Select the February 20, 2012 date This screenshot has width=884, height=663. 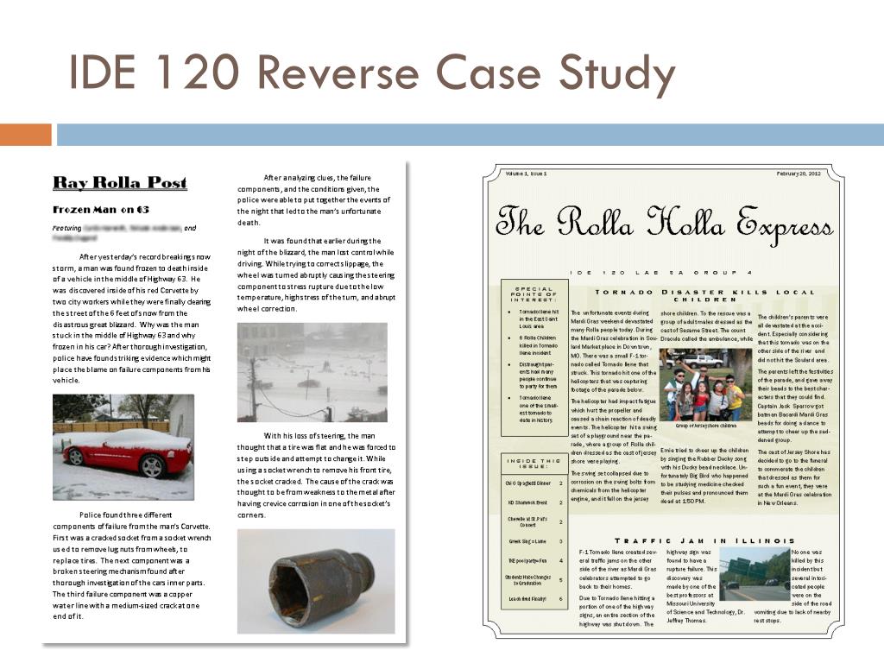[x=799, y=174]
